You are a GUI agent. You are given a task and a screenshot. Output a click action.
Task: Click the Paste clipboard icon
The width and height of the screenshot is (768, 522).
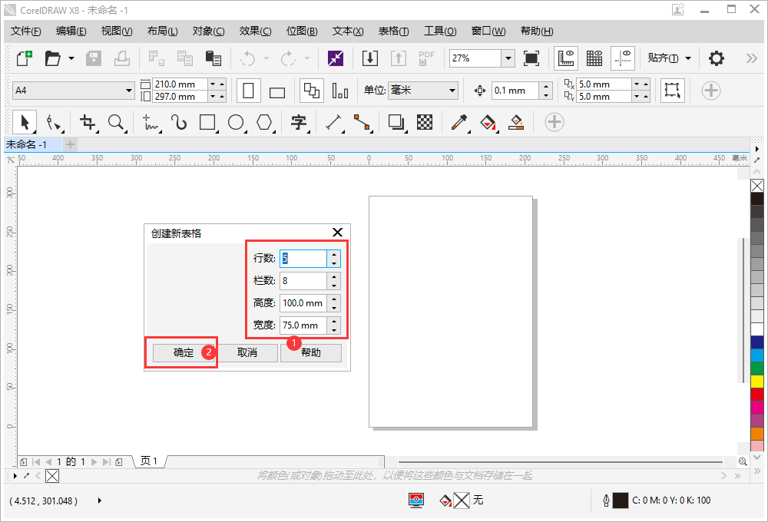tap(214, 58)
